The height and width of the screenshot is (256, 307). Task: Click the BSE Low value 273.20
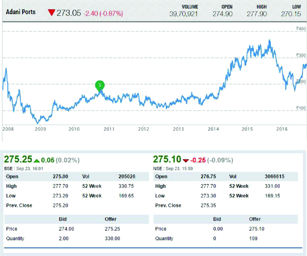(61, 196)
